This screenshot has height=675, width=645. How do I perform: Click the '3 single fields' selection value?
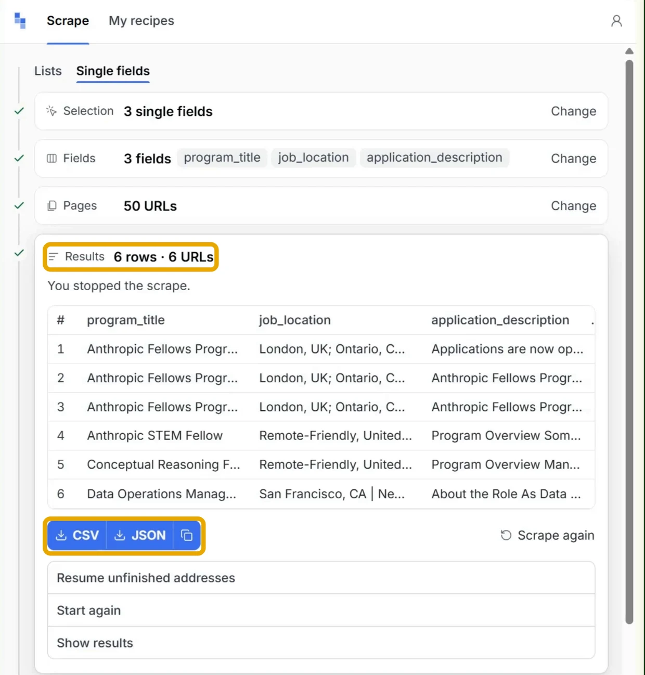(168, 111)
